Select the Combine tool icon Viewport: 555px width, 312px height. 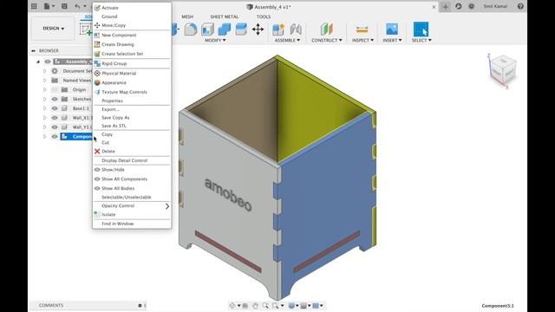click(225, 29)
